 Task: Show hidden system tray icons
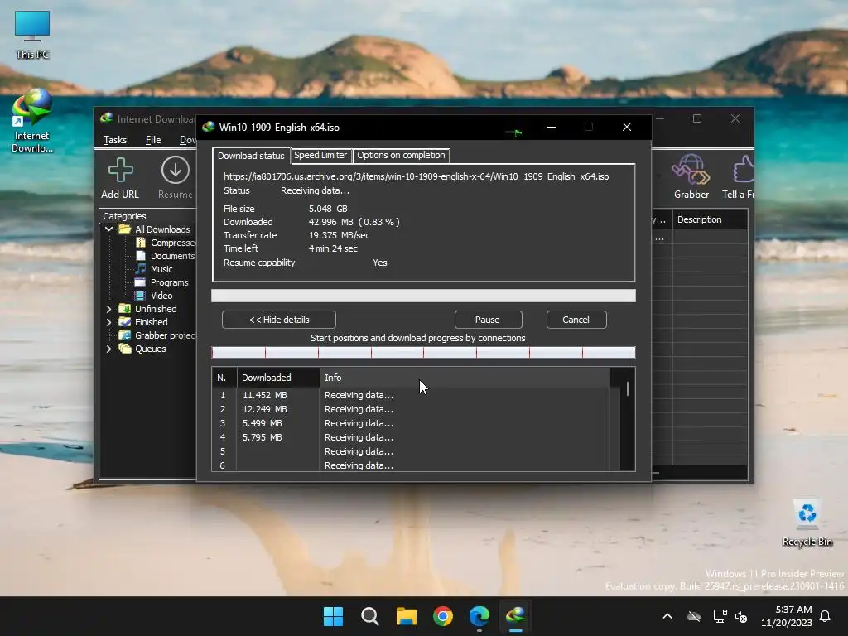[x=667, y=616]
